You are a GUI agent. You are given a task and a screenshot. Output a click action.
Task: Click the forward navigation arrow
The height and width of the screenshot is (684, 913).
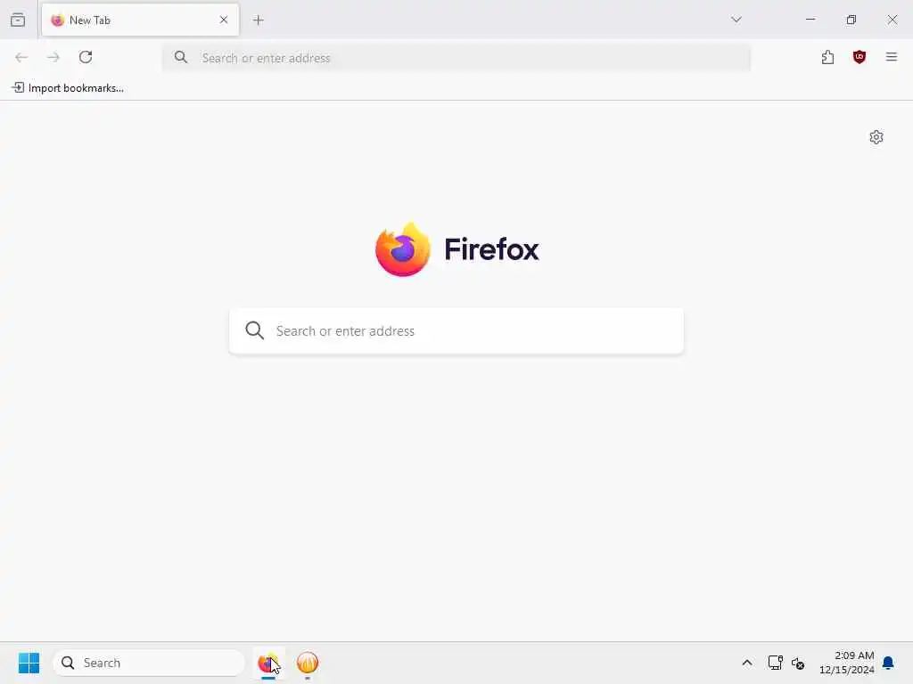tap(53, 57)
